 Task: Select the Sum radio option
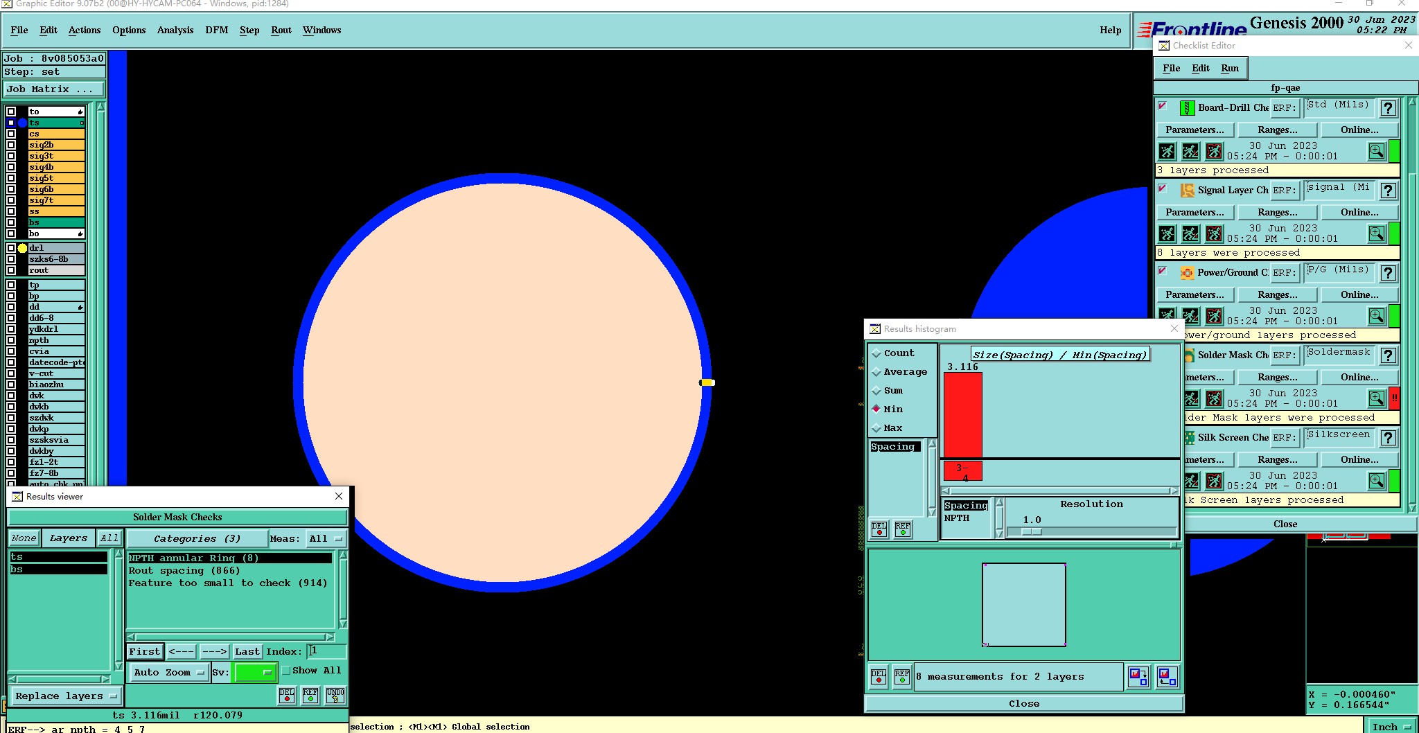coord(876,391)
